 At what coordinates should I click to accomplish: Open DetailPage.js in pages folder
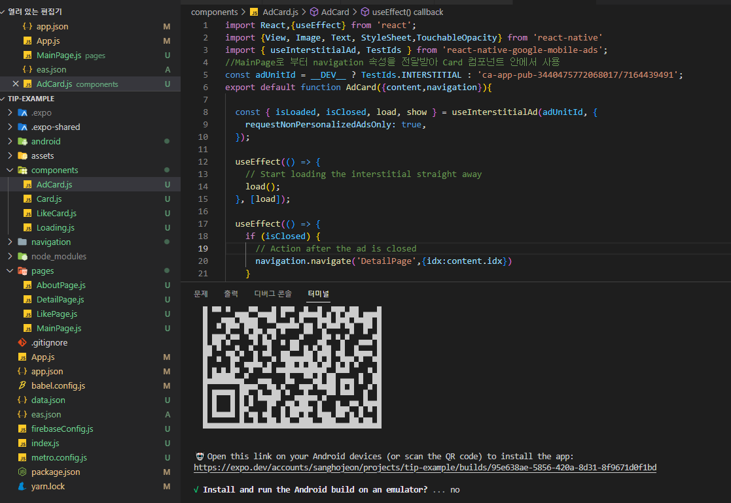(x=60, y=300)
